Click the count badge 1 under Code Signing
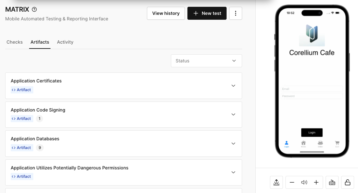 tap(39, 119)
